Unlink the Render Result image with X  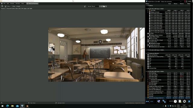[x=106, y=6]
